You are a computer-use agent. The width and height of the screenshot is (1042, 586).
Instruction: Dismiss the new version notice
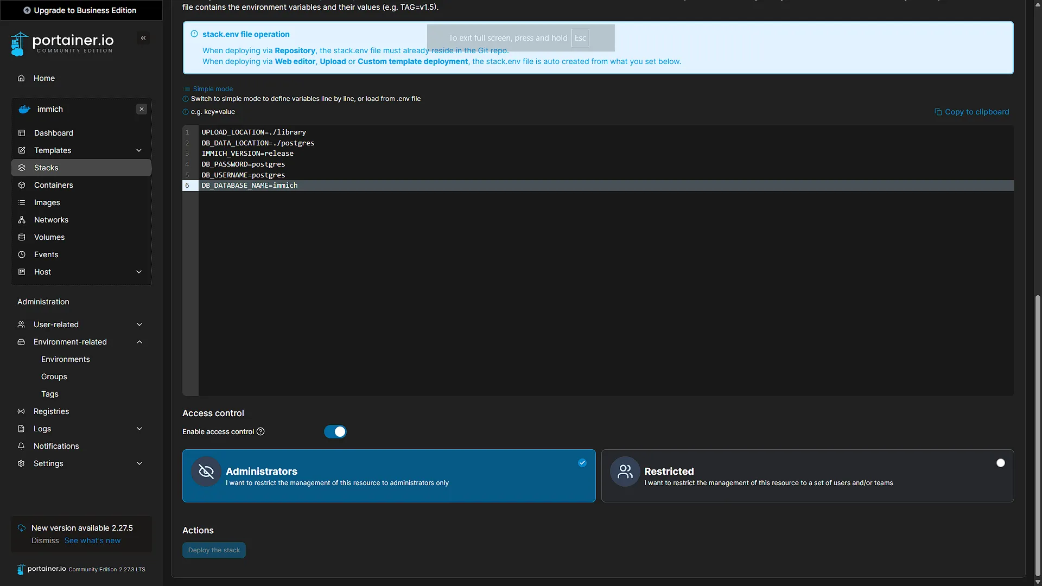click(45, 540)
